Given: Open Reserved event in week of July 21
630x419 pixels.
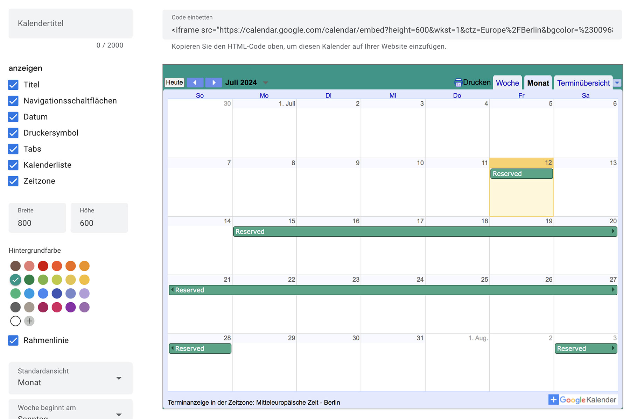Looking at the screenshot, I should [393, 290].
